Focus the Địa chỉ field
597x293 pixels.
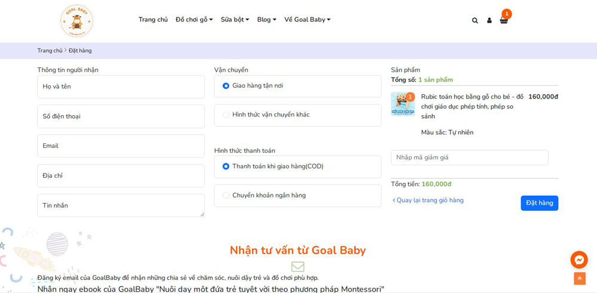[x=121, y=176]
